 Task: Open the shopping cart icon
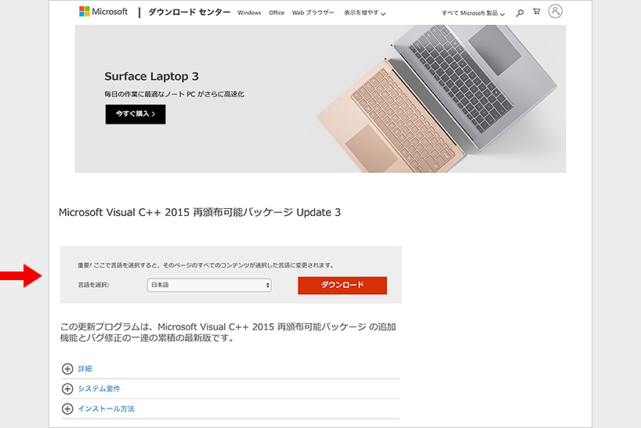pos(537,12)
